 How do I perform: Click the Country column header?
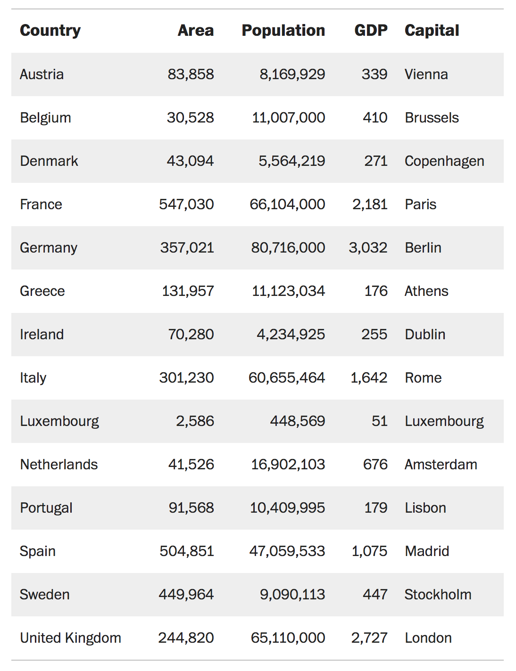[50, 31]
